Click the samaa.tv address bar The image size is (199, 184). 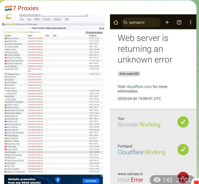141,22
